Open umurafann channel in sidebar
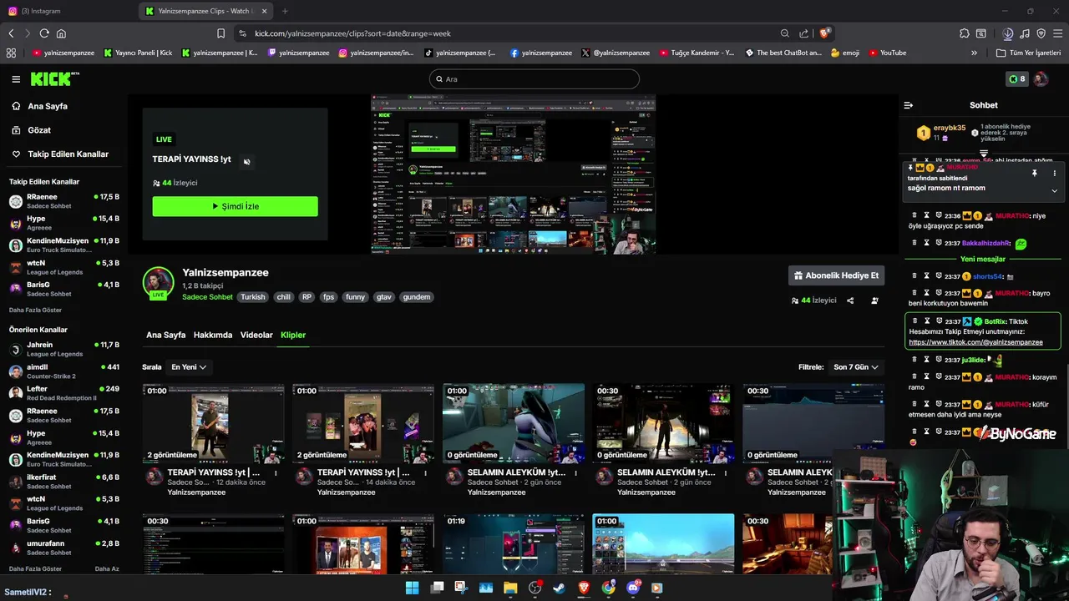 coord(63,548)
